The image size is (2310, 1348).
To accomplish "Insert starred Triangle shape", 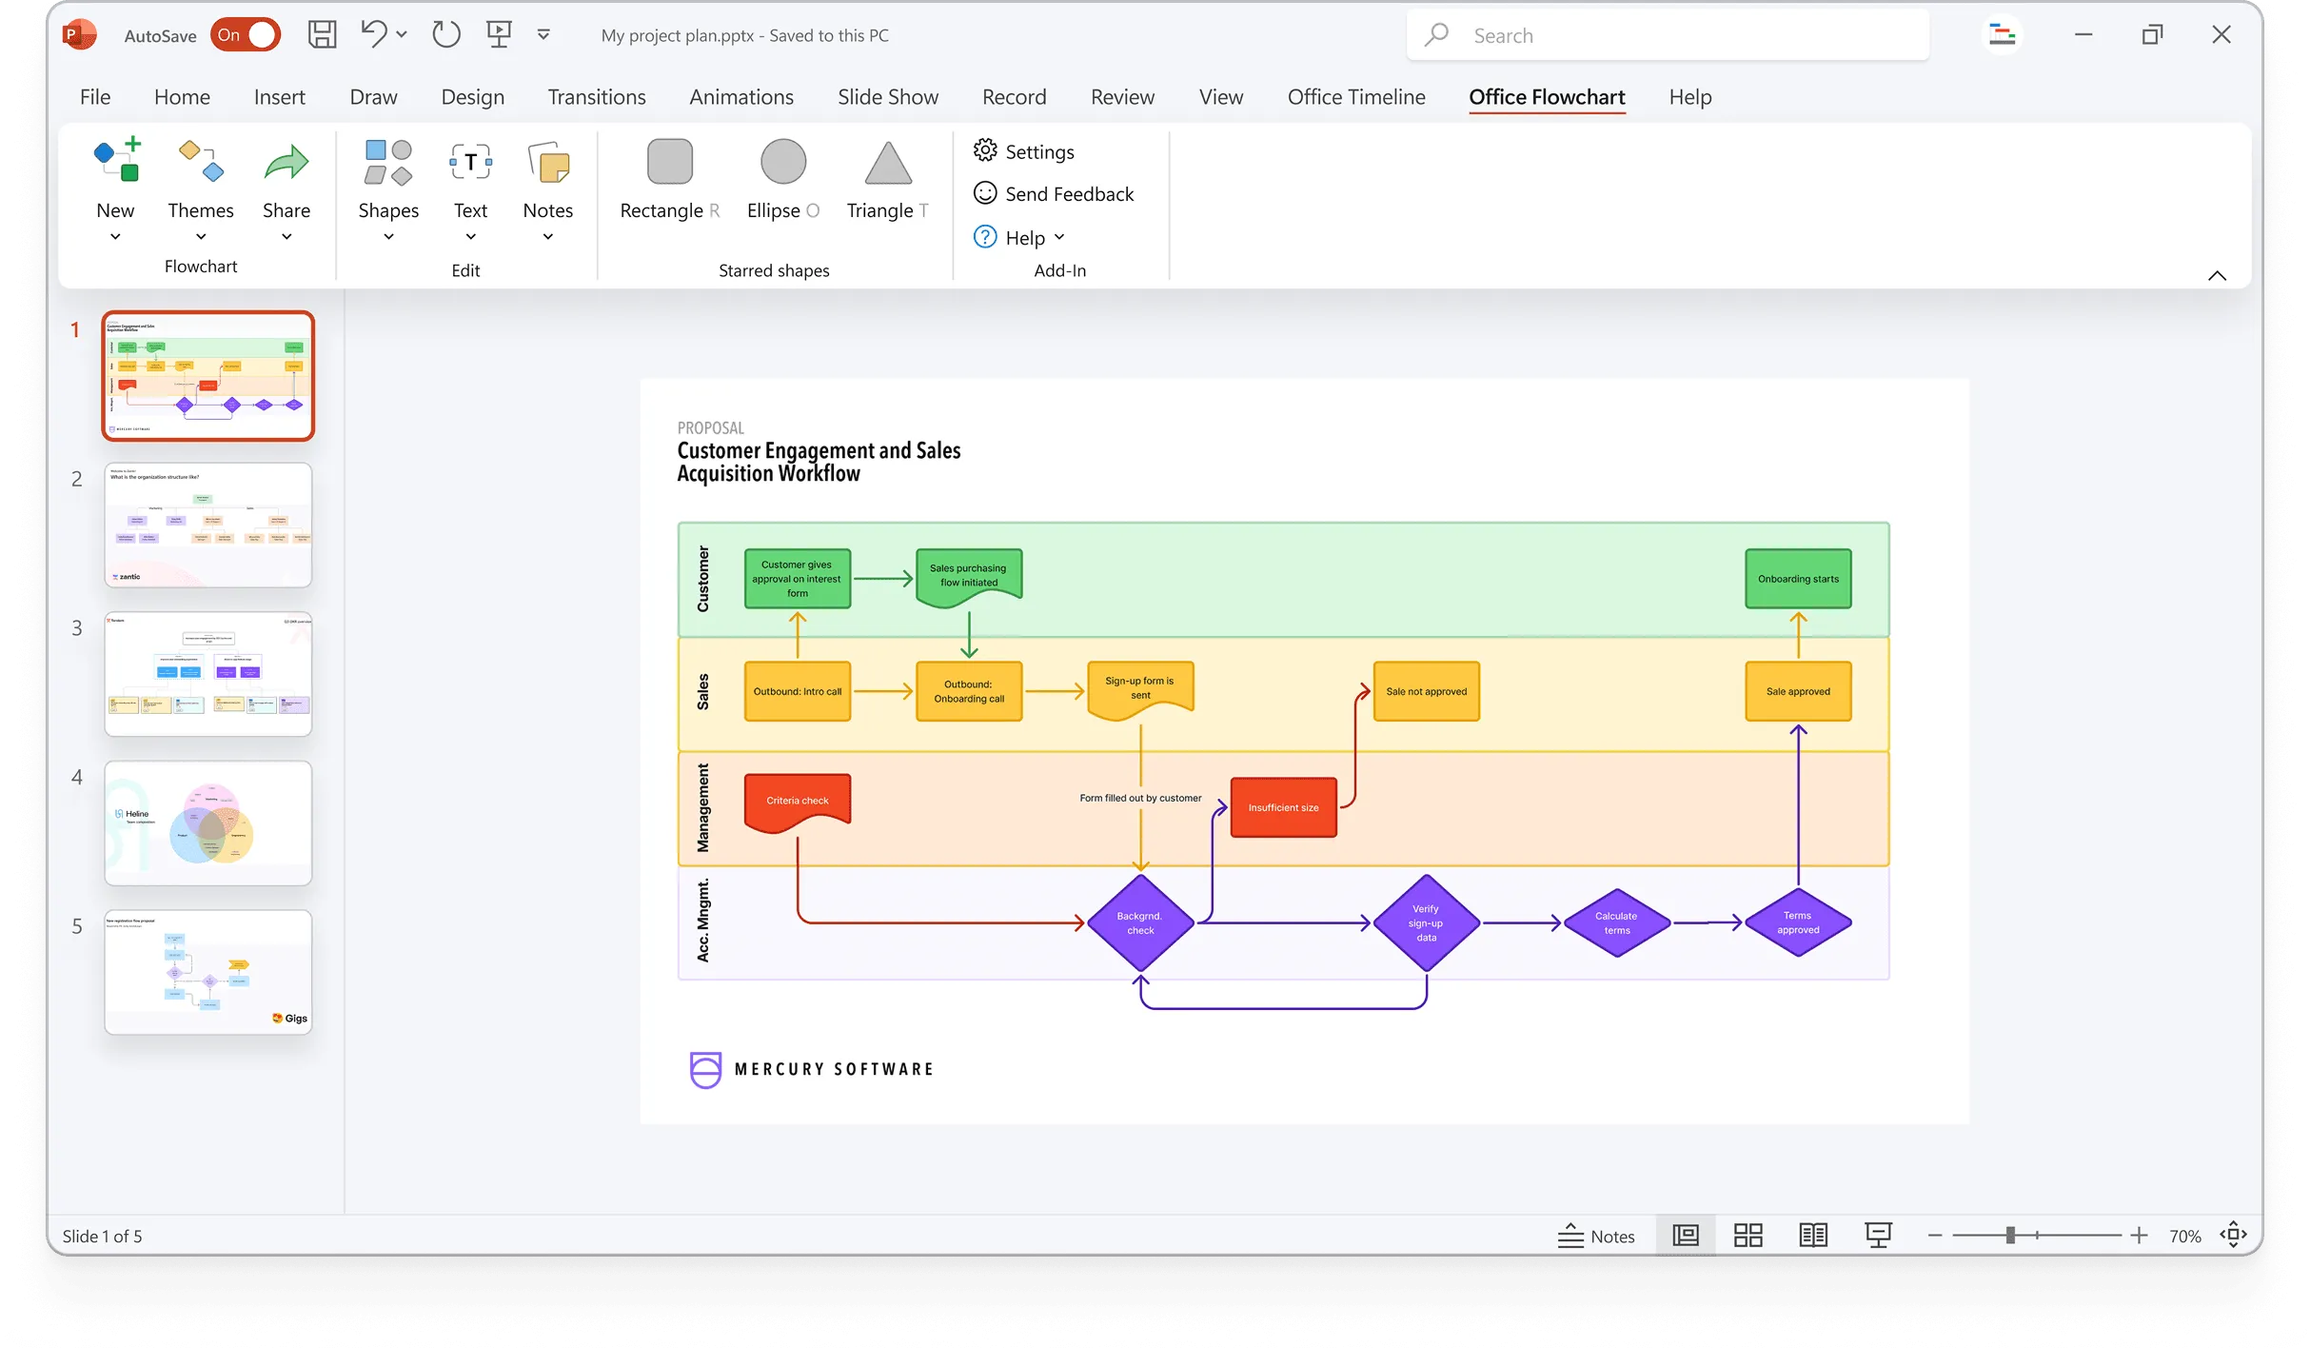I will pyautogui.click(x=888, y=162).
